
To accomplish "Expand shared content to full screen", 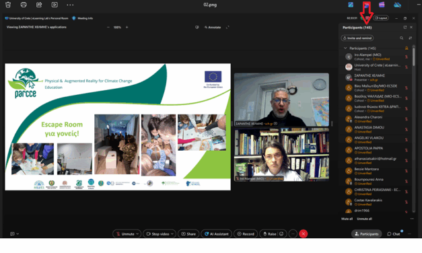I will (227, 27).
